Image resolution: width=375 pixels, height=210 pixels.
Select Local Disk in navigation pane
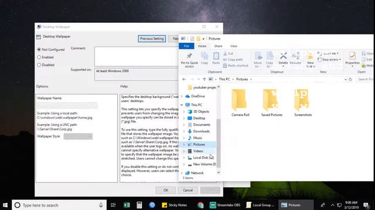coord(201,157)
